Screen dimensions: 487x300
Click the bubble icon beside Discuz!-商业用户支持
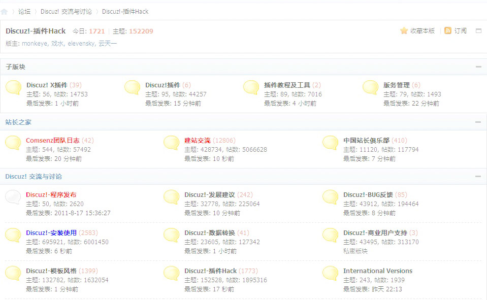click(x=331, y=236)
